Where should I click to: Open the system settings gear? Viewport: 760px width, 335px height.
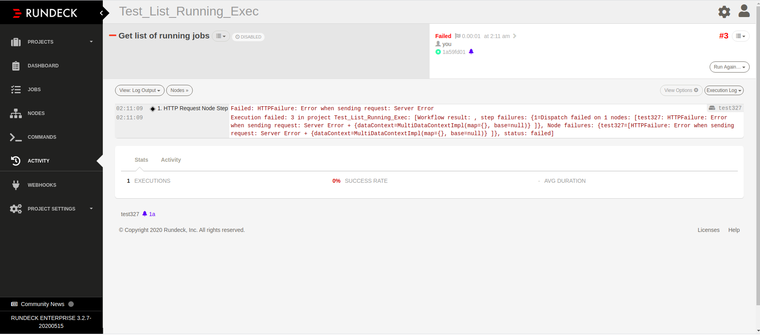point(724,12)
